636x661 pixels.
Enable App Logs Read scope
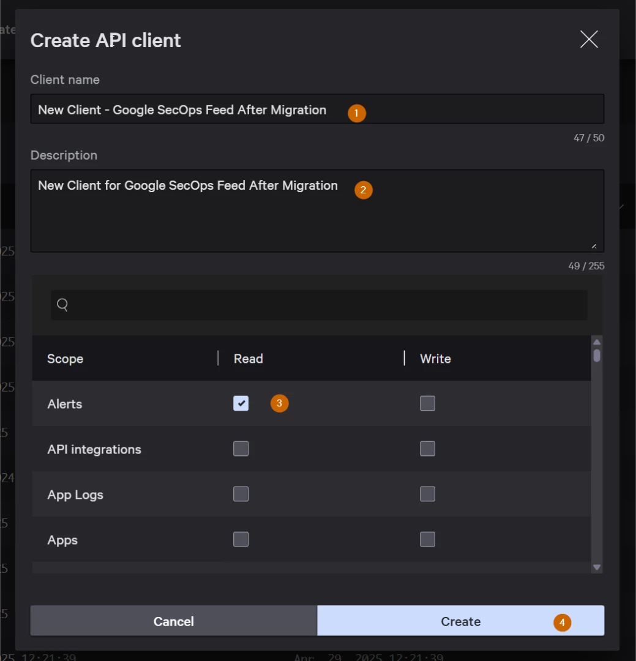coord(241,494)
